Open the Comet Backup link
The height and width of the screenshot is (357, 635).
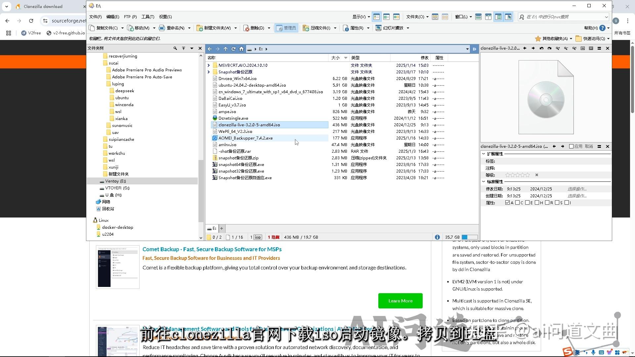pos(212,249)
